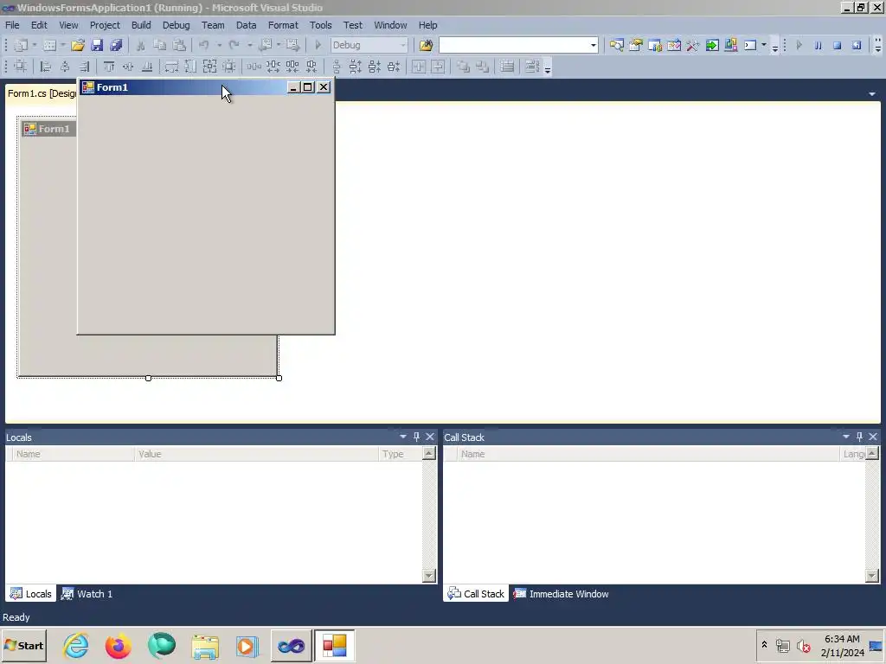Viewport: 886px width, 664px height.
Task: Open layout toolbar options overflow arrow
Action: pyautogui.click(x=548, y=70)
